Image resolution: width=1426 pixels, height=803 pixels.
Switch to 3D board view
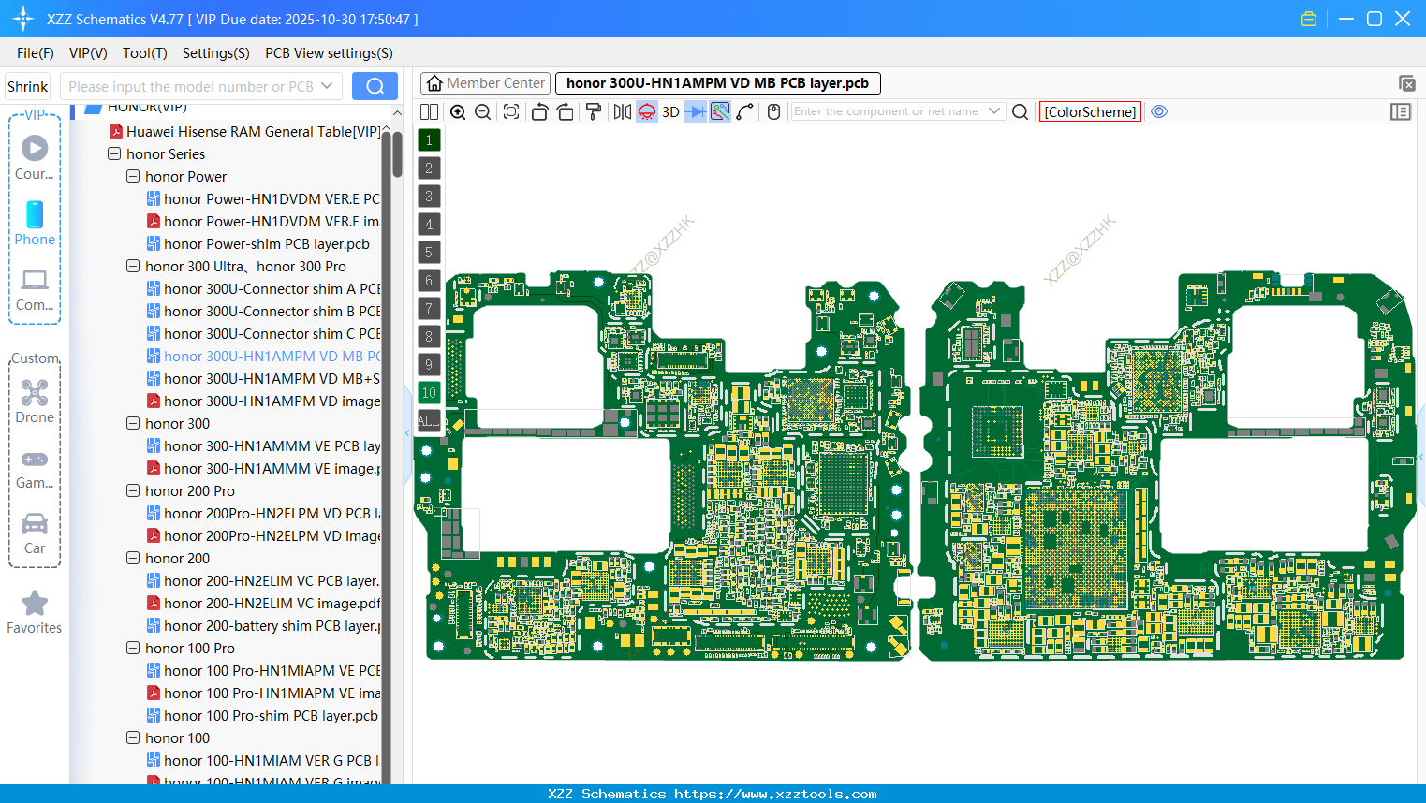pos(670,112)
